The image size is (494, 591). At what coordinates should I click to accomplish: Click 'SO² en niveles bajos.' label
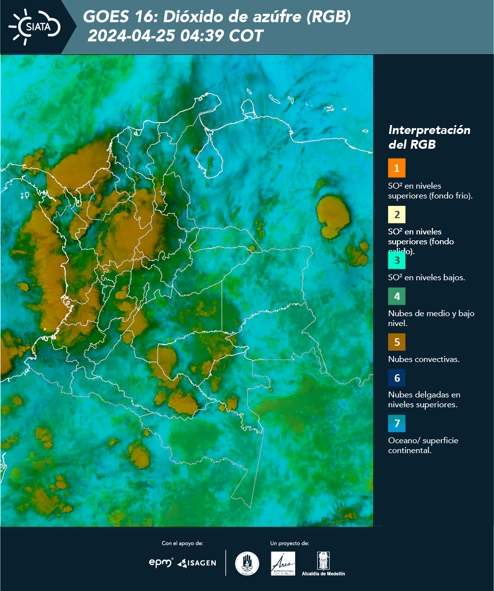[x=427, y=277]
